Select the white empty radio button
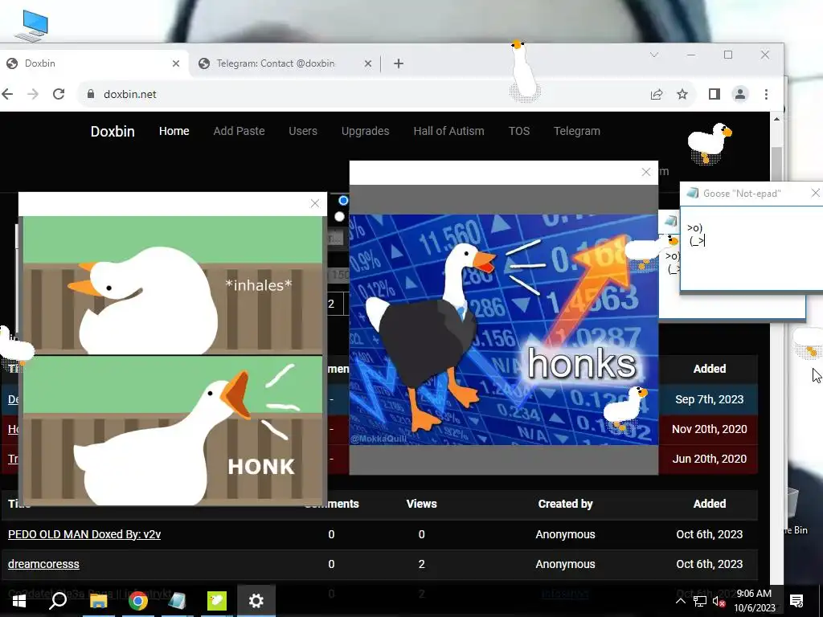The image size is (823, 617). point(340,217)
